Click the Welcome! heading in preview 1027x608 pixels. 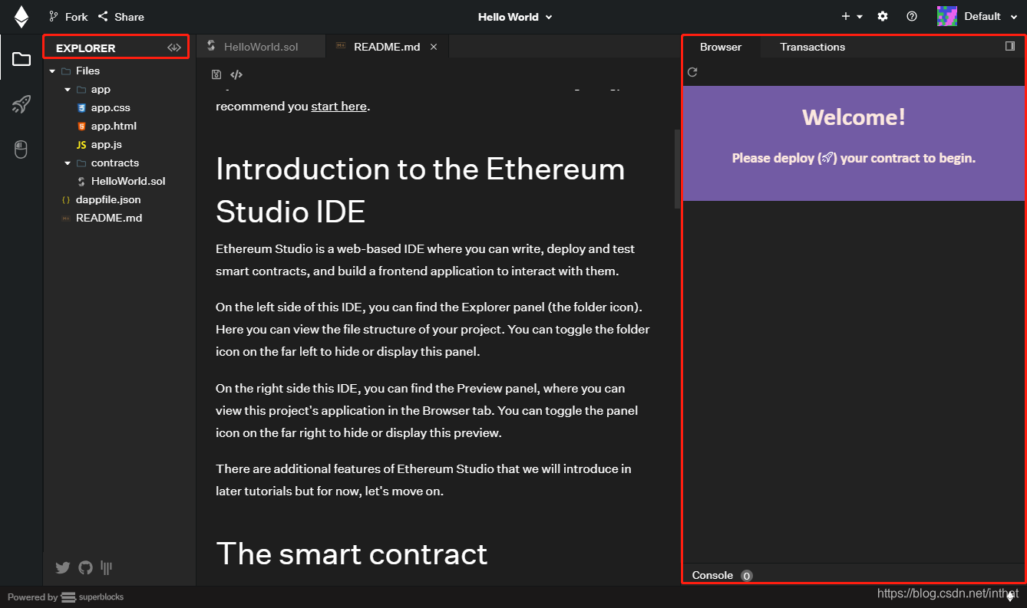[854, 117]
